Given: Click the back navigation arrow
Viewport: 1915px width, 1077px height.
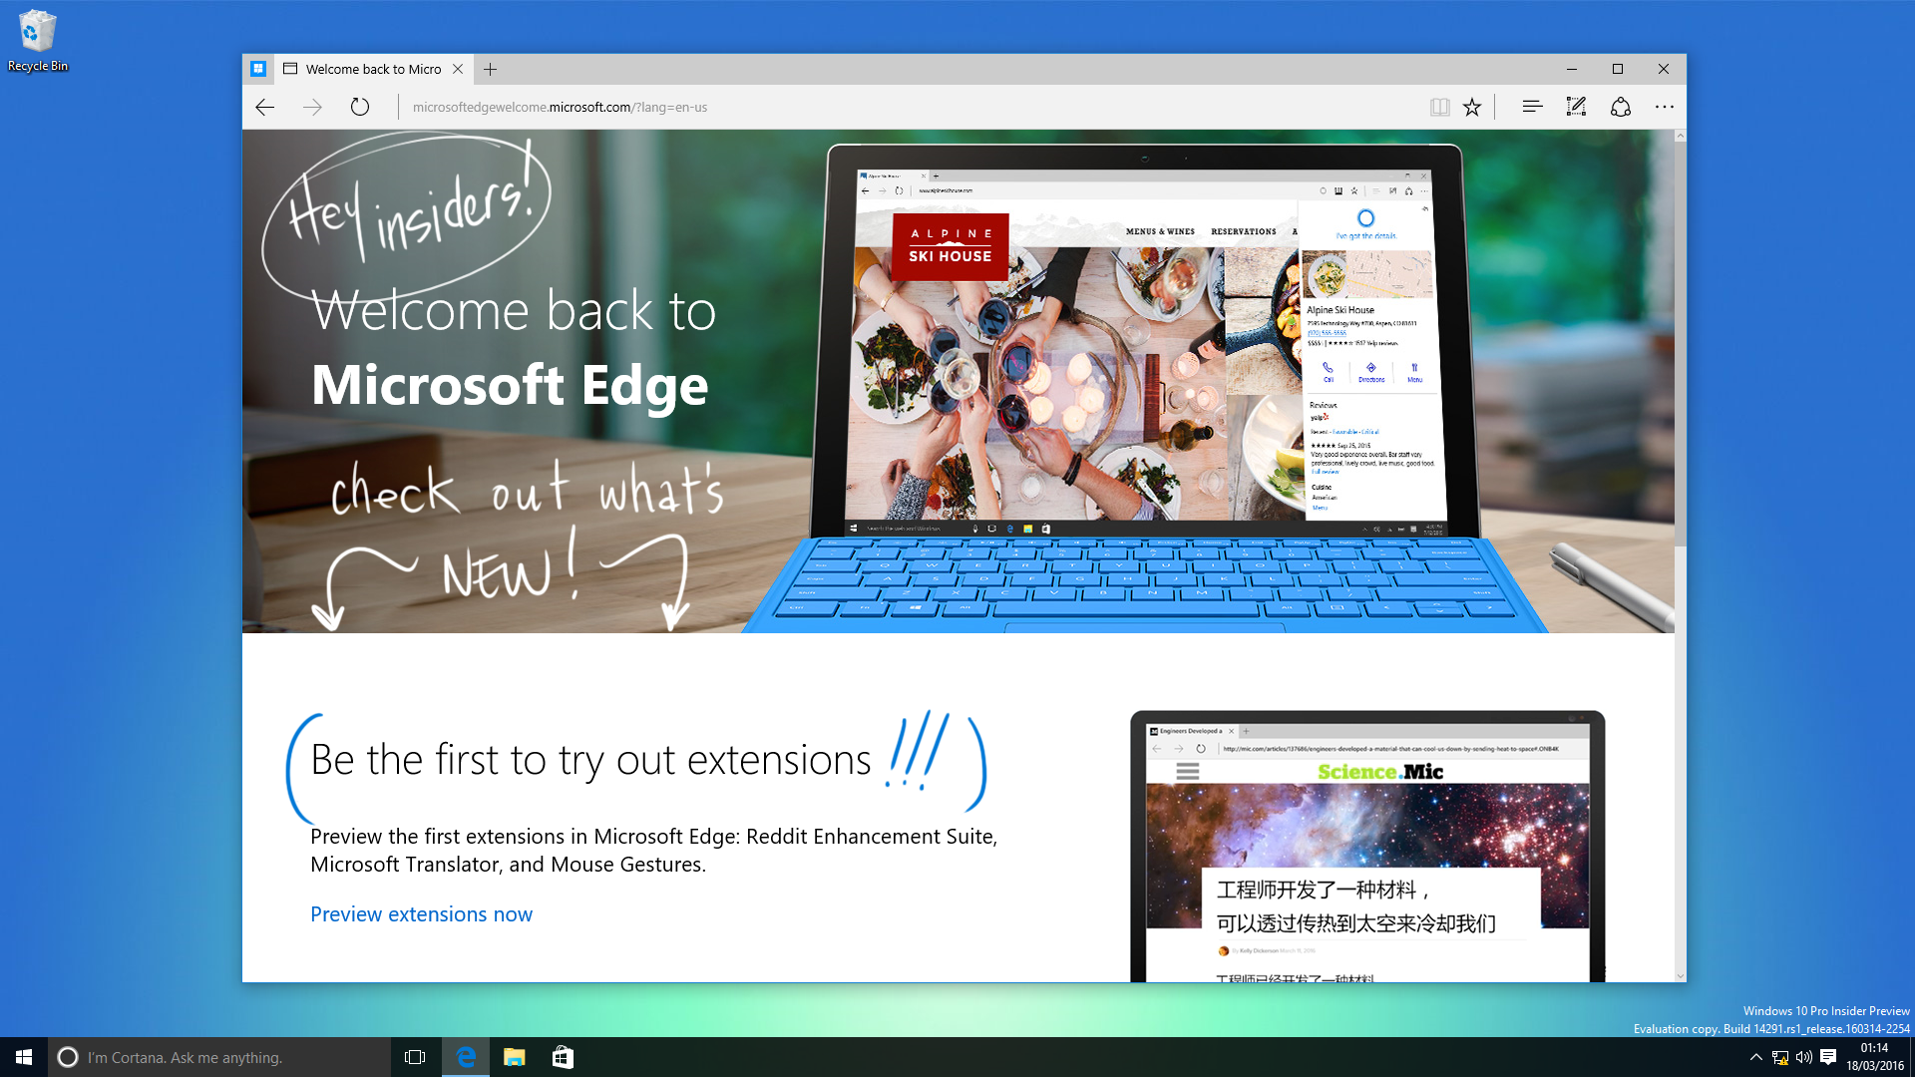Looking at the screenshot, I should pos(263,107).
